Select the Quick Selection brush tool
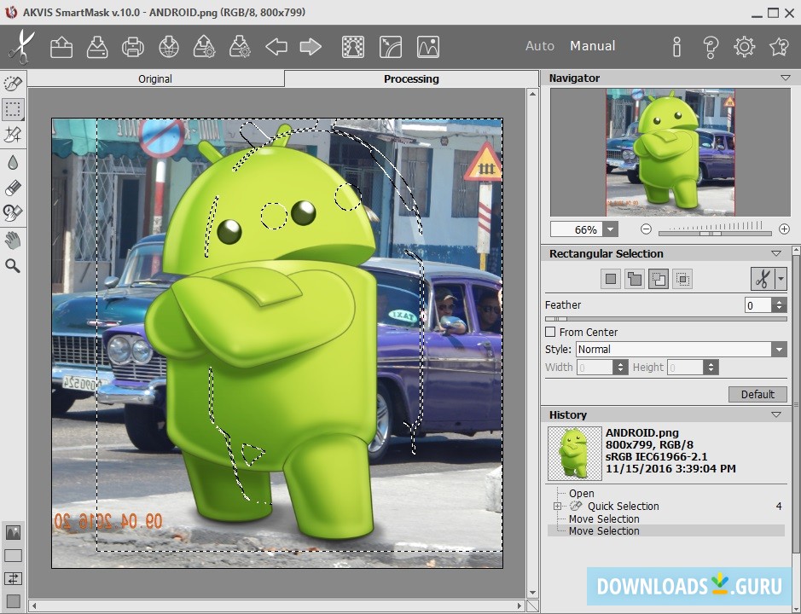This screenshot has height=614, width=801. 13,84
